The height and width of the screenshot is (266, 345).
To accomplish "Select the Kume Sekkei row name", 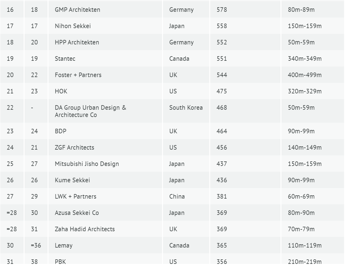I will click(x=72, y=180).
